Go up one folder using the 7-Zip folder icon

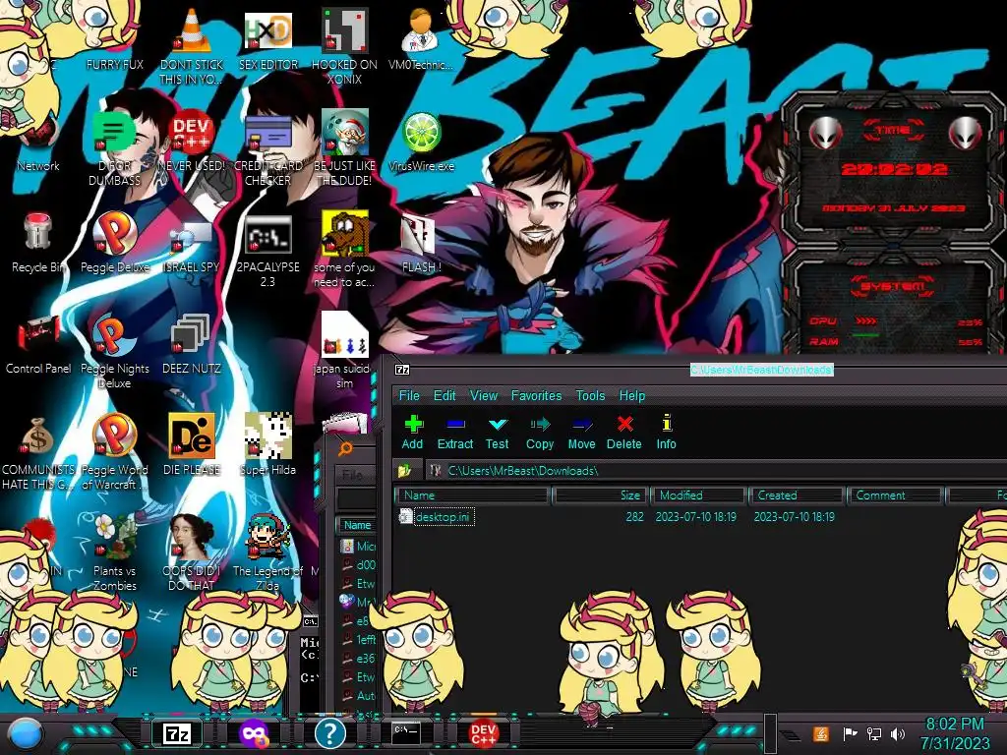[x=404, y=471]
